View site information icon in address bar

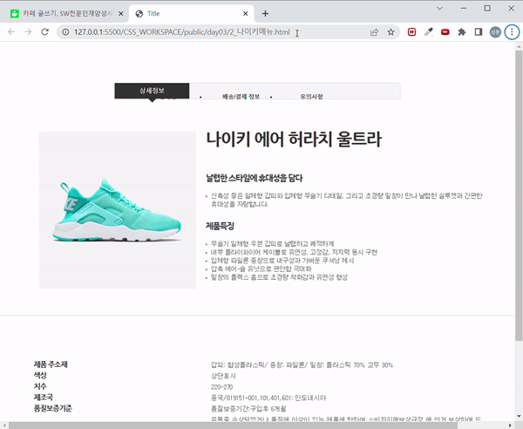coord(66,32)
